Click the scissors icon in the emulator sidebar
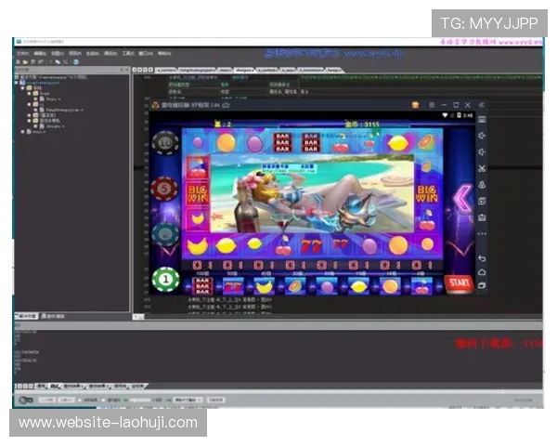Image resolution: width=557 pixels, height=446 pixels. pyautogui.click(x=482, y=168)
